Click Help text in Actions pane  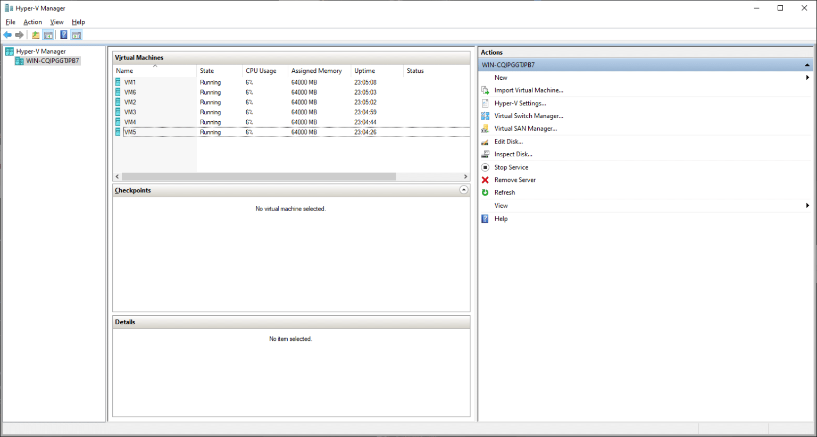pyautogui.click(x=501, y=218)
